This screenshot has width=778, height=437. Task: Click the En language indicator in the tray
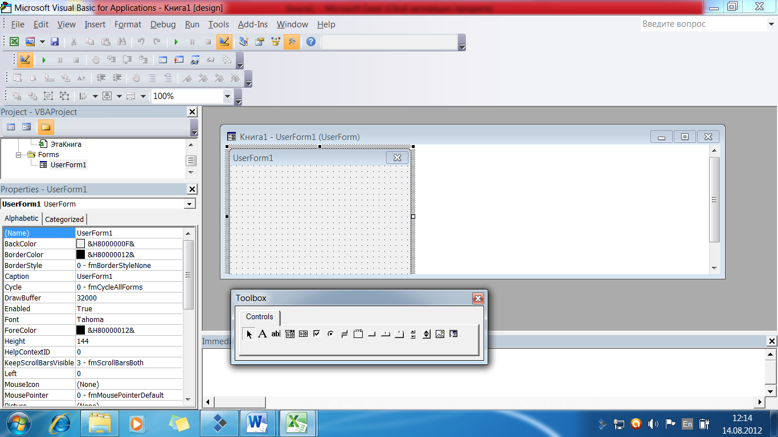click(687, 424)
